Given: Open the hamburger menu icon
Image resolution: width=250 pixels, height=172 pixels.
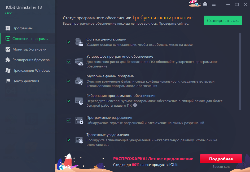Looking at the screenshot, I should point(214,4).
